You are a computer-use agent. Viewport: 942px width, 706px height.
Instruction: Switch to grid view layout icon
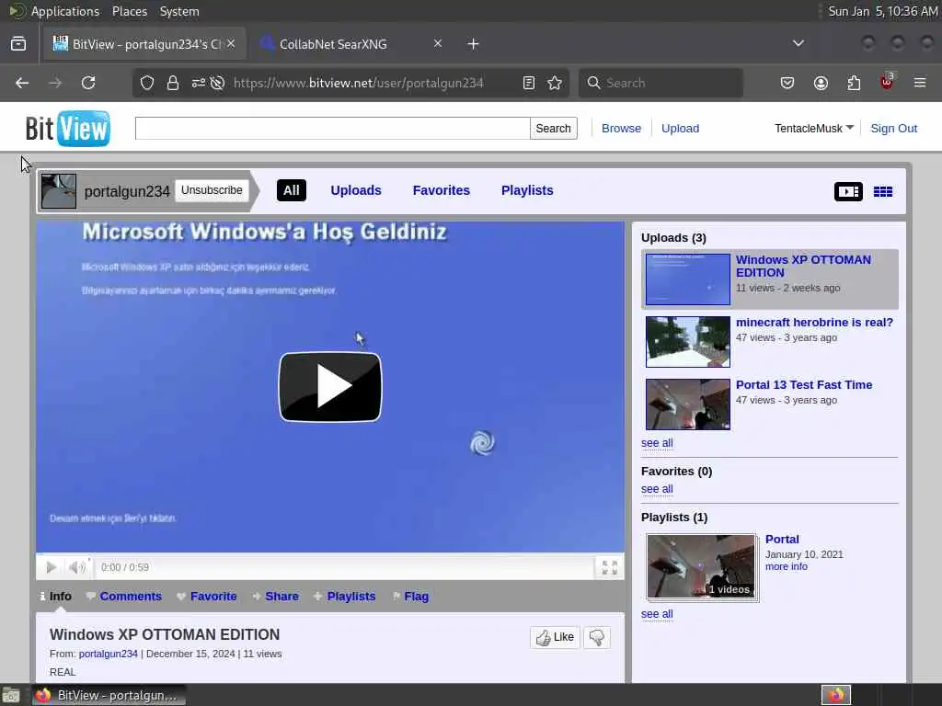click(882, 191)
